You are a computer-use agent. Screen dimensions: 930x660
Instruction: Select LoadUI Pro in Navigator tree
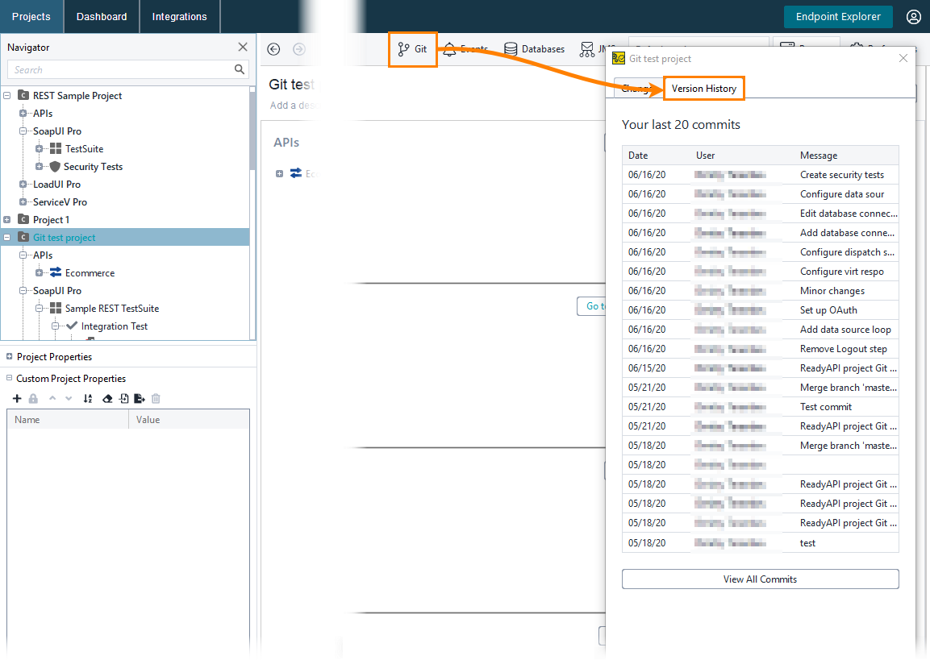[x=57, y=185]
